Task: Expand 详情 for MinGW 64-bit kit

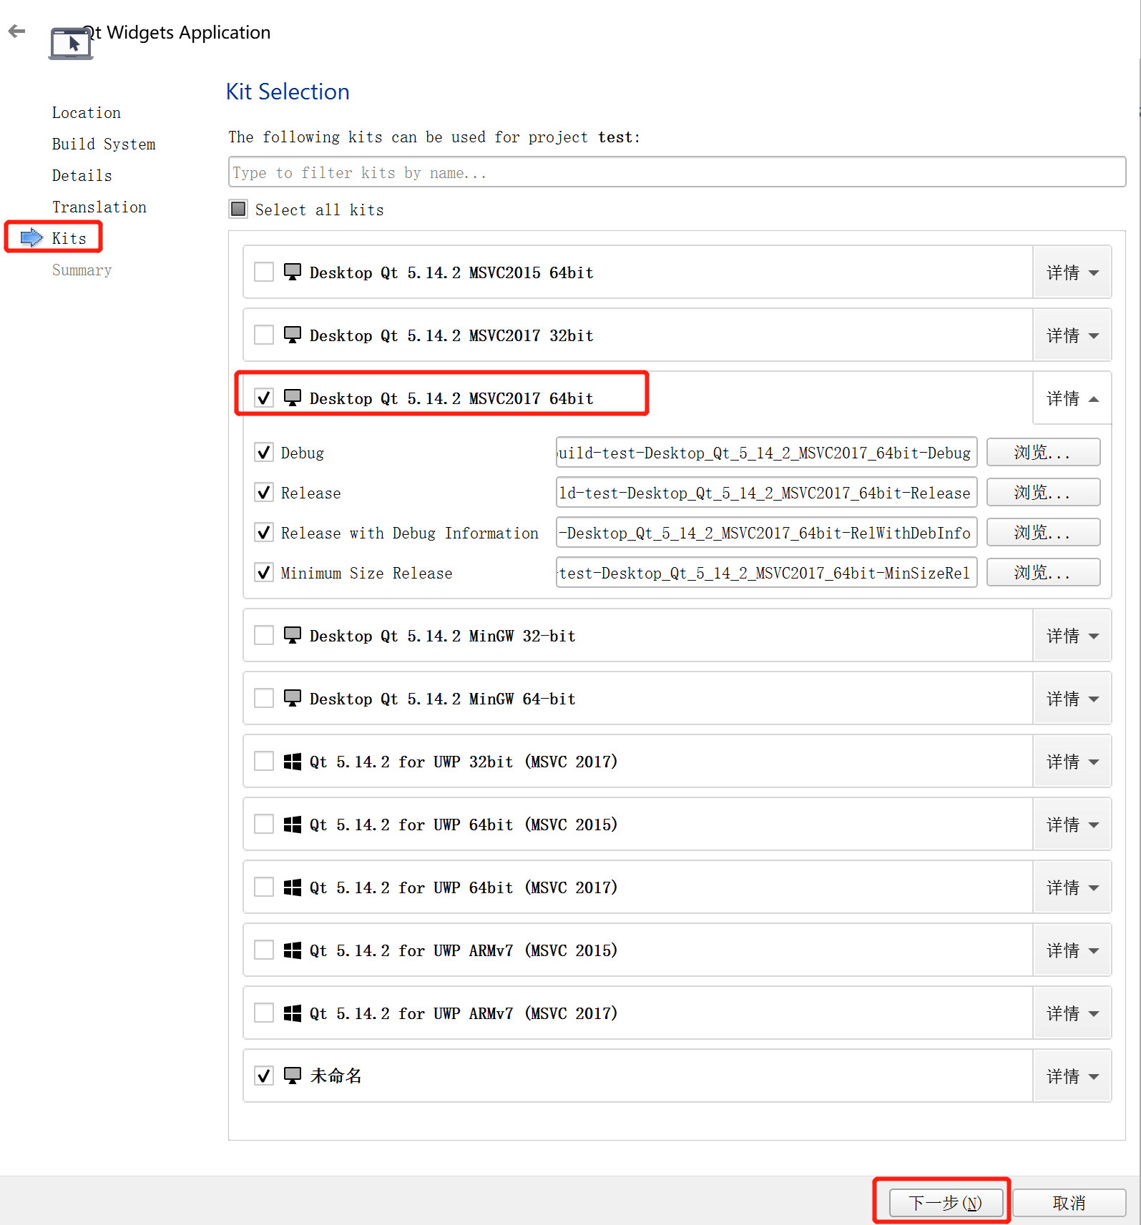Action: click(x=1072, y=698)
